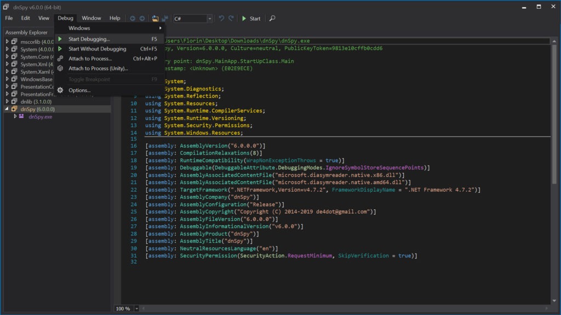The height and width of the screenshot is (315, 561).
Task: Click Start Without Debugging arrow icon
Action: point(60,49)
